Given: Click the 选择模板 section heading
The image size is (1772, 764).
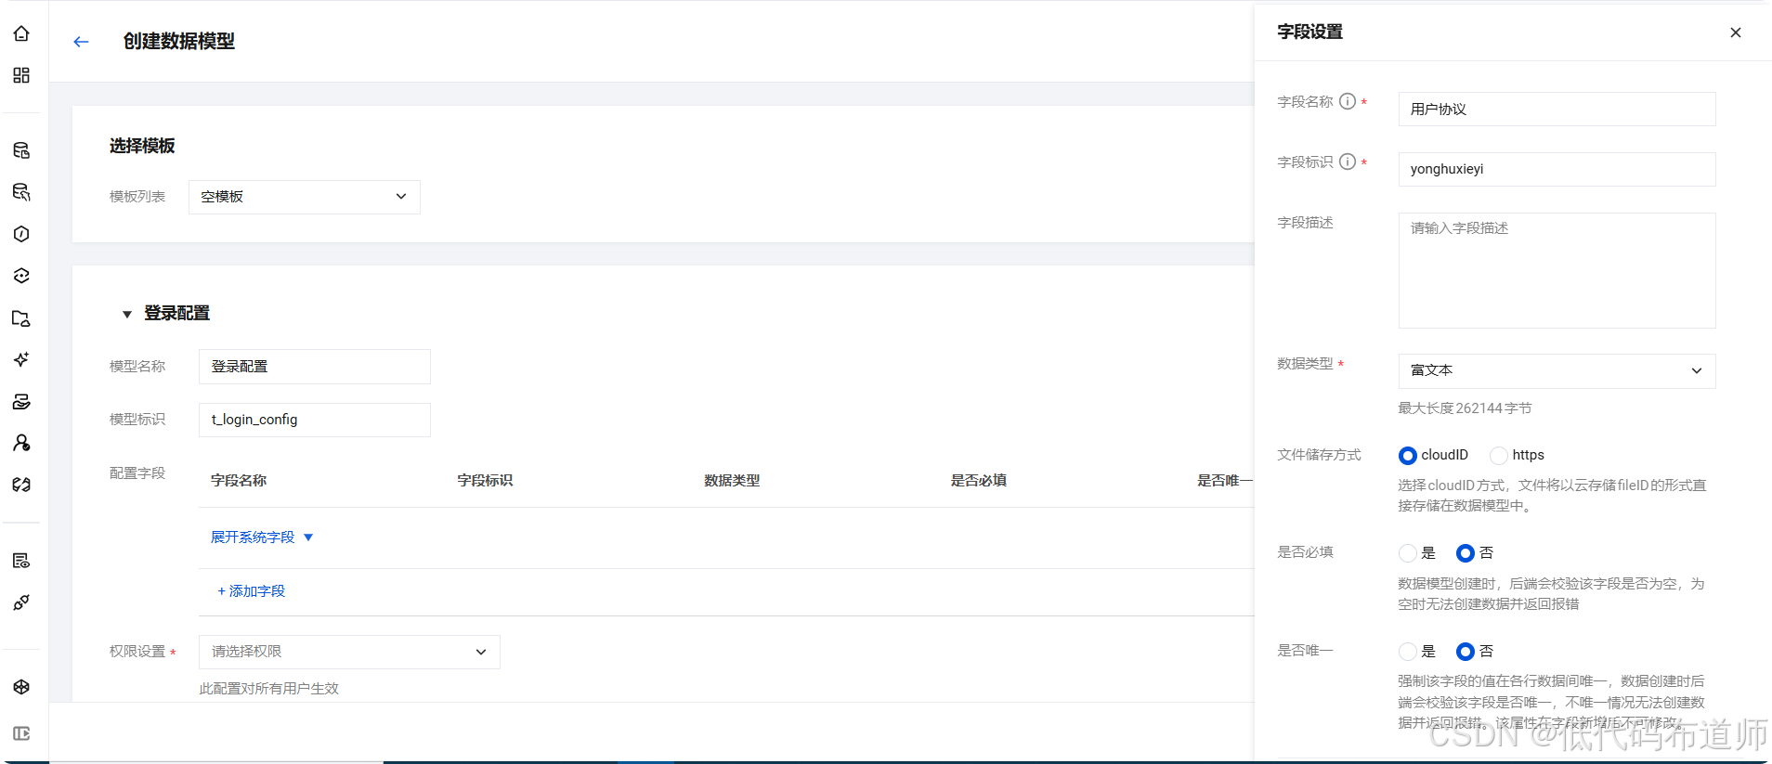Looking at the screenshot, I should (x=142, y=146).
